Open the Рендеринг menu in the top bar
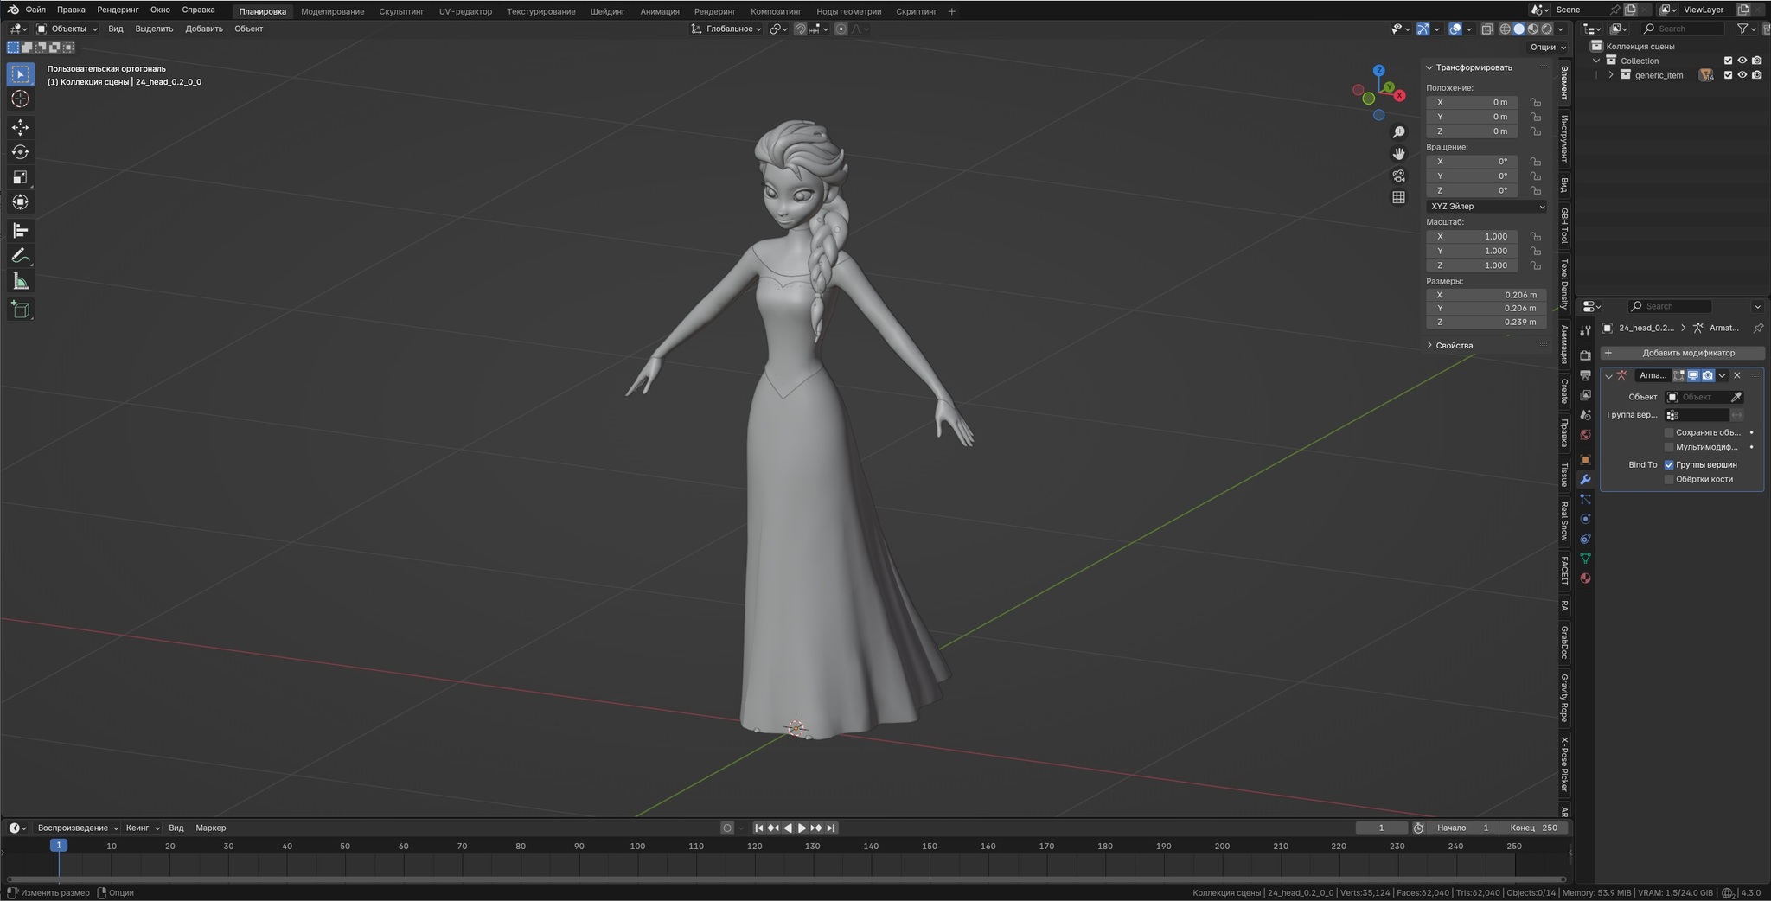The image size is (1771, 901). click(x=118, y=10)
